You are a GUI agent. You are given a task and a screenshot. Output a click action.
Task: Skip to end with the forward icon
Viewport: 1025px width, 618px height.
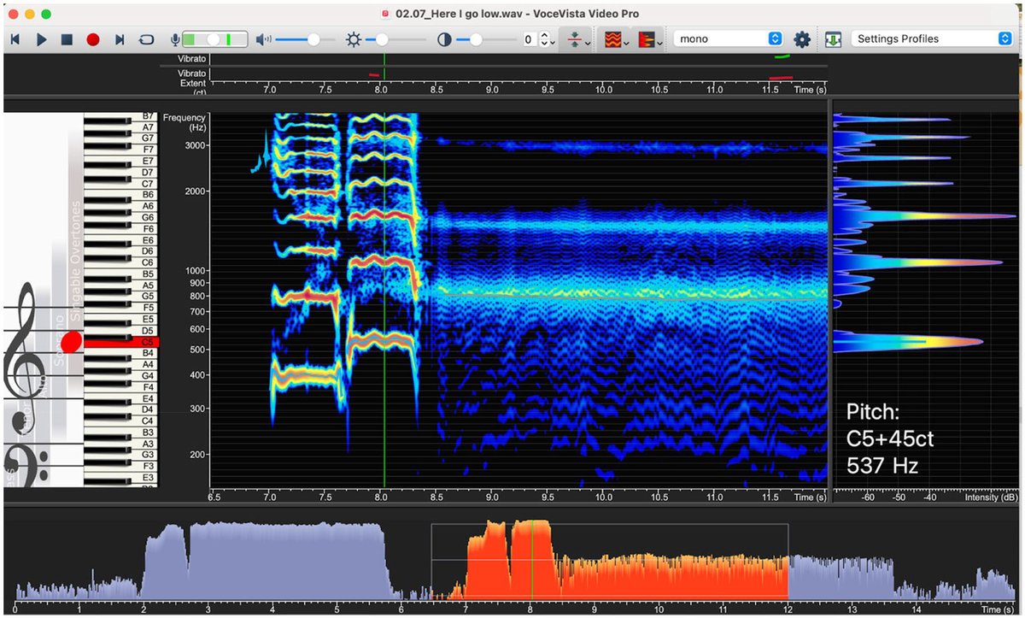pos(120,39)
